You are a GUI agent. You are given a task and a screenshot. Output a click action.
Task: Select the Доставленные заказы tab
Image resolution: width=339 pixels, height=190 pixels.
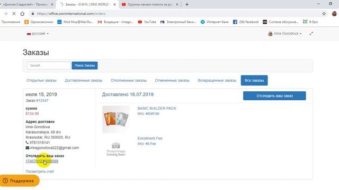tap(84, 80)
